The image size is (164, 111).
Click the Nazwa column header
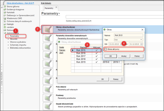pos(83,47)
